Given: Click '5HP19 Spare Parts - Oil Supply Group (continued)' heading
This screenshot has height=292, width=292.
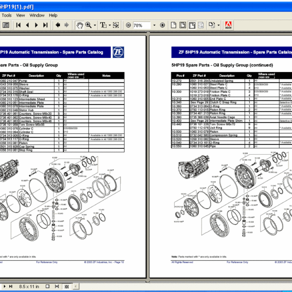Looking at the screenshot, I should (x=222, y=65).
